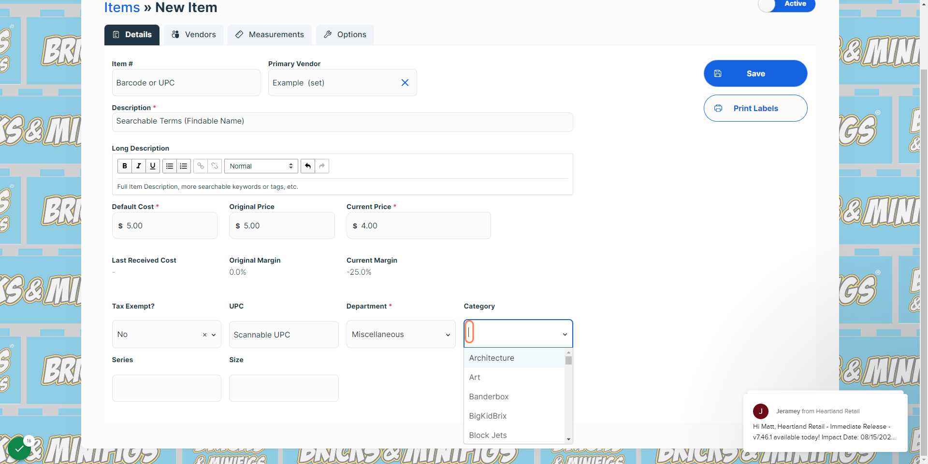Toggle bold in Long Description toolbar
This screenshot has width=928, height=464.
click(x=125, y=166)
